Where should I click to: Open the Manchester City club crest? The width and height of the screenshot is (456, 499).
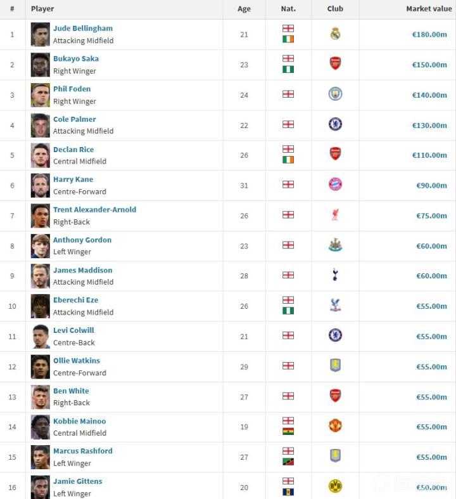(x=335, y=94)
